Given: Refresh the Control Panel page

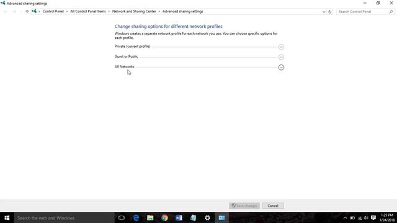Looking at the screenshot, I should pyautogui.click(x=329, y=12).
